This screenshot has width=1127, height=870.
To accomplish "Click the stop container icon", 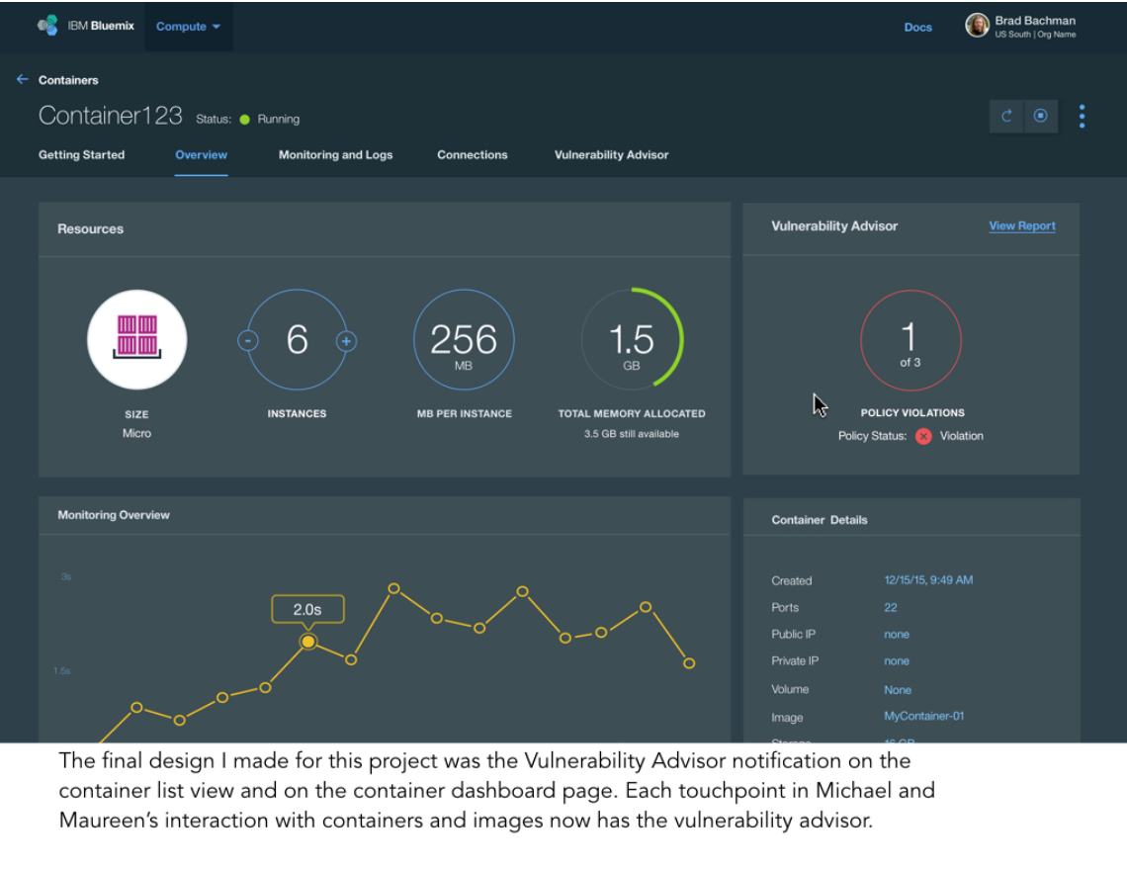I will [x=1040, y=116].
